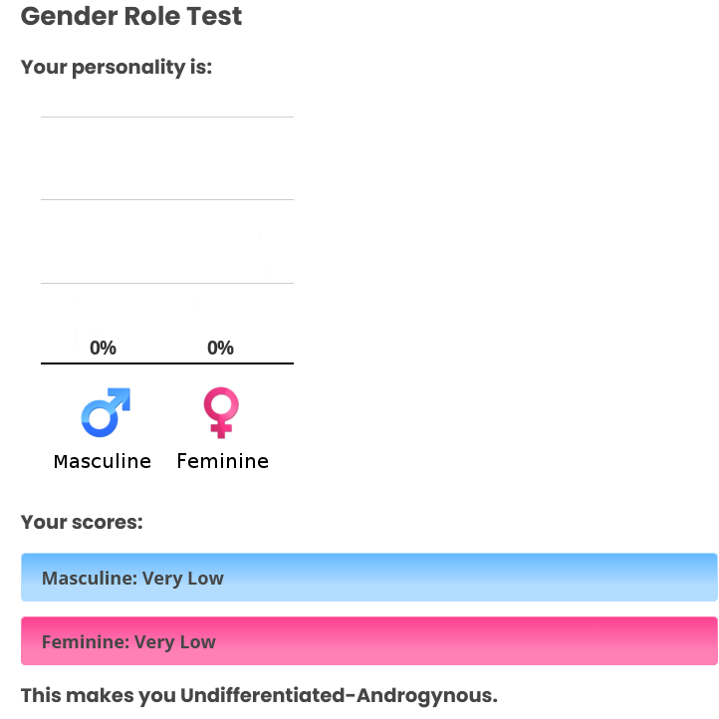Click the Undifferentiated-Androgynous result text
The width and height of the screenshot is (719, 719).
339,695
